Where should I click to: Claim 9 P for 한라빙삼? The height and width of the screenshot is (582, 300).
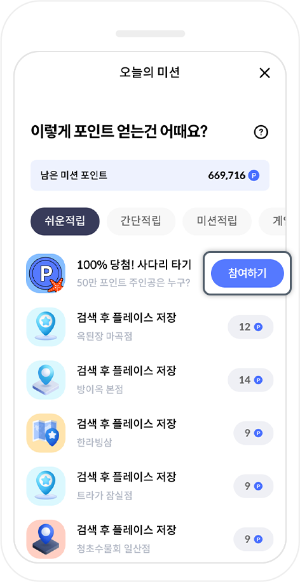click(254, 433)
